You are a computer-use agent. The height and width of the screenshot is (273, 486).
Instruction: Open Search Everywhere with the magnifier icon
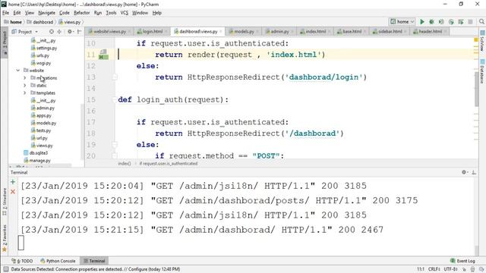pyautogui.click(x=481, y=22)
